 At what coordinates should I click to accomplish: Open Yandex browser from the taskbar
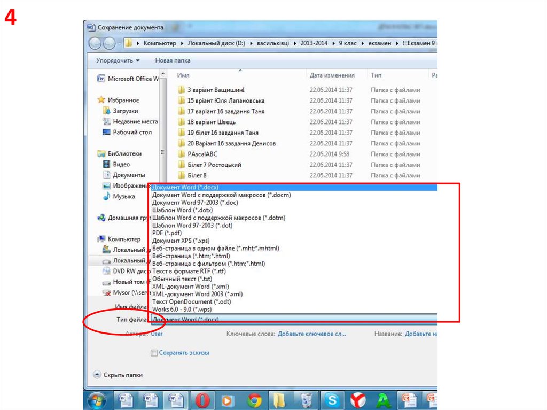pos(358,400)
